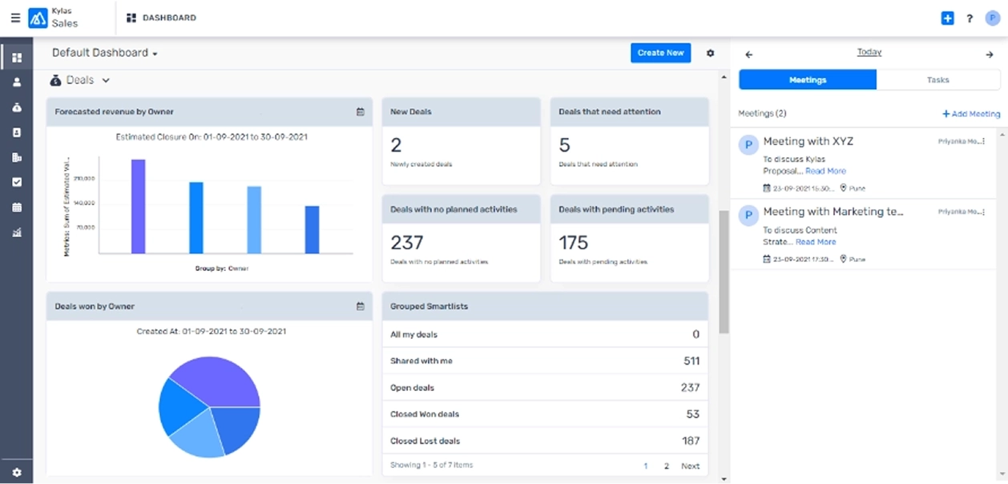The width and height of the screenshot is (1008, 484).
Task: Open the hamburger menu at top left
Action: (x=14, y=17)
